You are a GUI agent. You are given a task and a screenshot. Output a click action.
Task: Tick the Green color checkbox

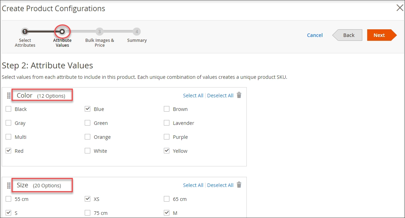88,123
